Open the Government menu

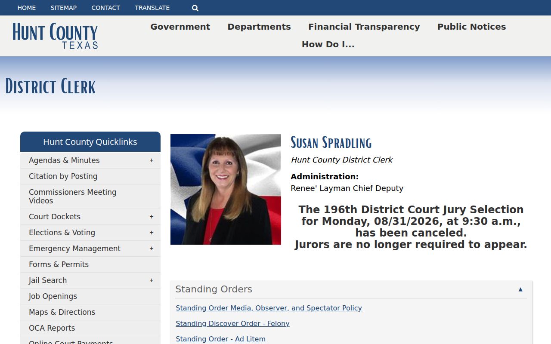tap(180, 27)
